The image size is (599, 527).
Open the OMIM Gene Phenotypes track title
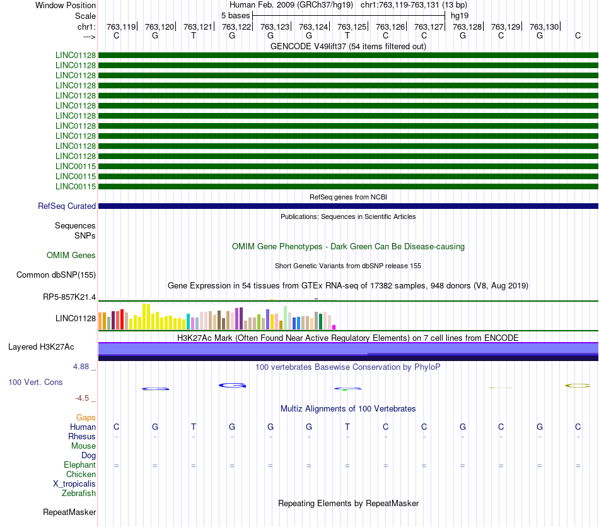coord(348,246)
